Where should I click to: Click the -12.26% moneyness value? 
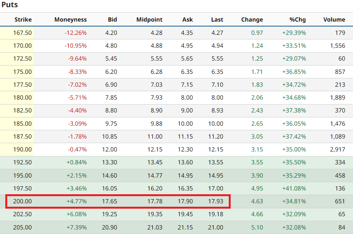coord(76,33)
